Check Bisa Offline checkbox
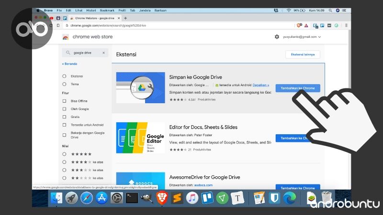Screen dimensions: 383x215 (64, 101)
